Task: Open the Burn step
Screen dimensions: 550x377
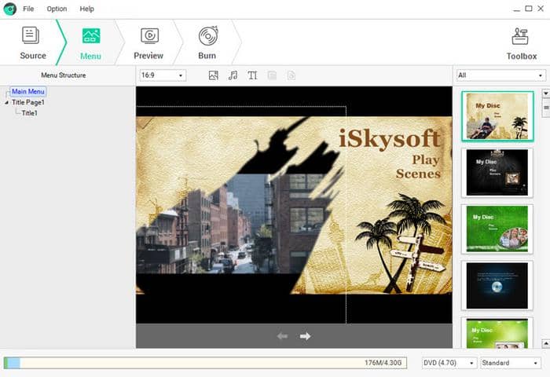Action: pos(207,42)
